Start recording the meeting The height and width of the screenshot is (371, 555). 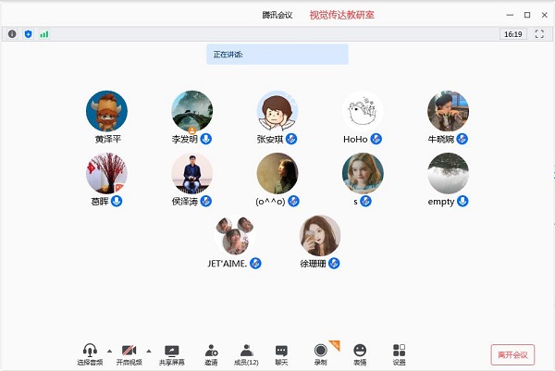pos(321,352)
